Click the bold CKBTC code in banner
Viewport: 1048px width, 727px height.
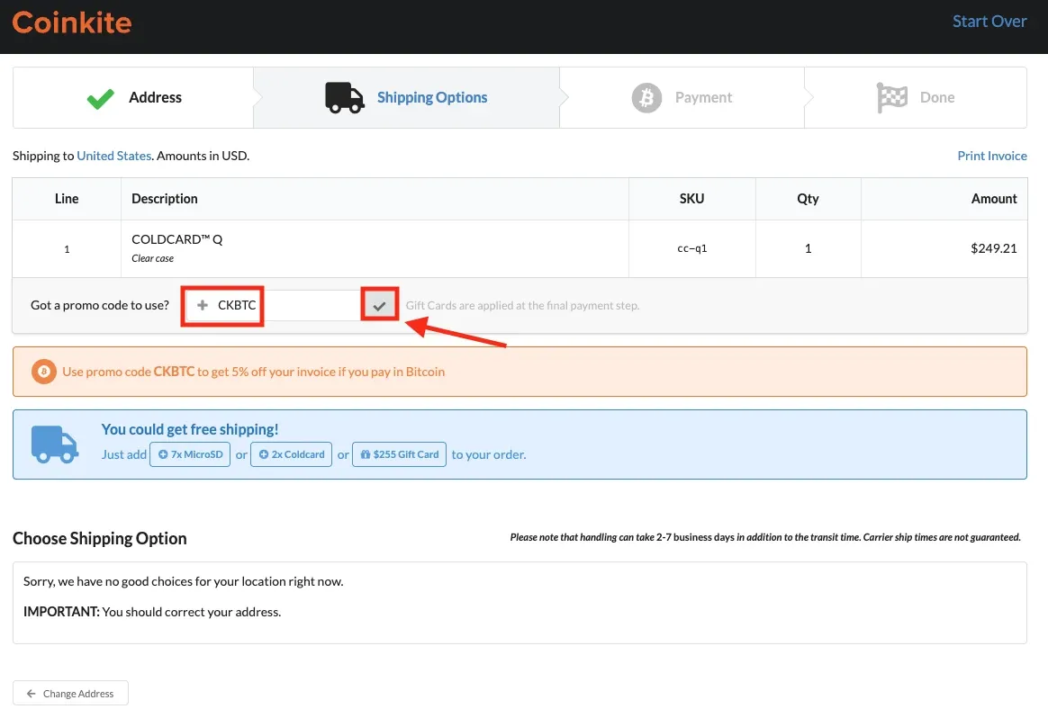tap(174, 372)
